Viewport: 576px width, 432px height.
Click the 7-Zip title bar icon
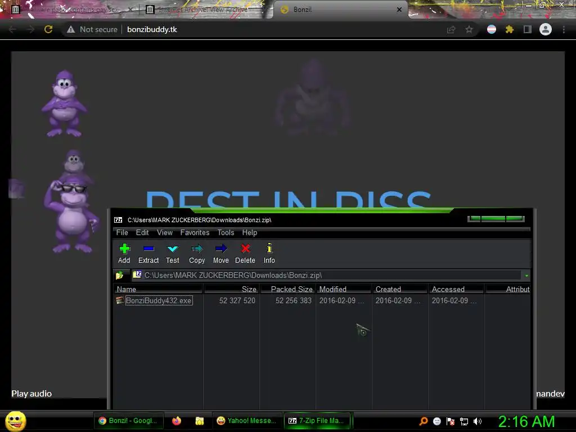pyautogui.click(x=118, y=220)
